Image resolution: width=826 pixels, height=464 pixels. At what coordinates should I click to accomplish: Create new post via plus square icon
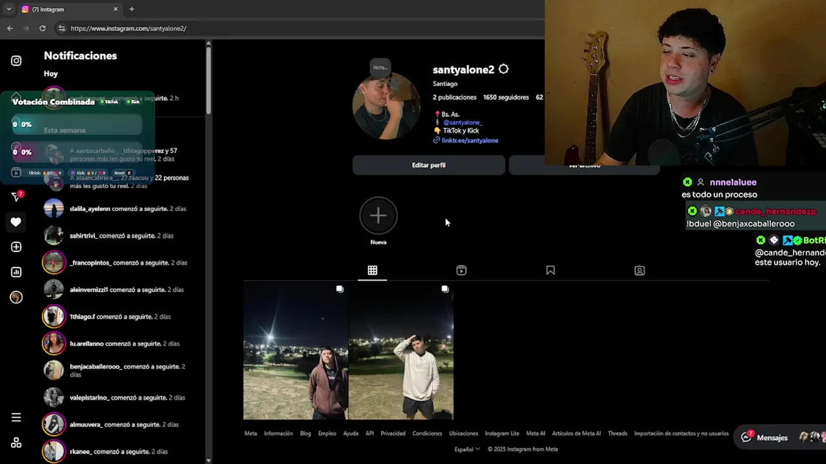(16, 247)
